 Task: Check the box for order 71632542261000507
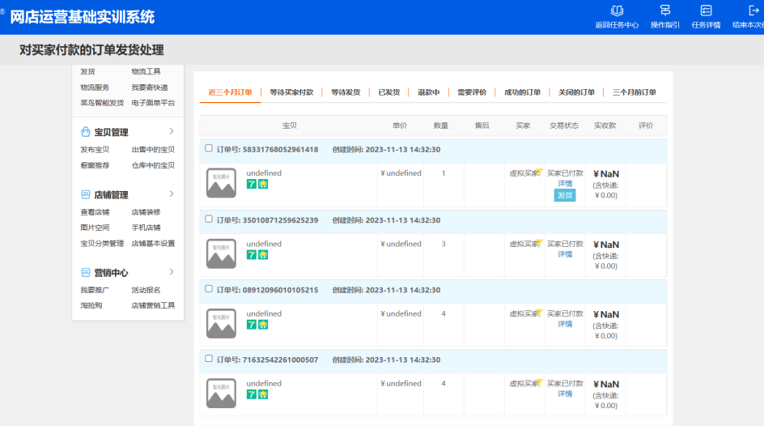(x=209, y=358)
